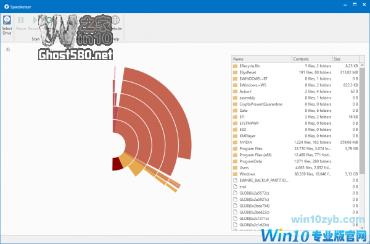The image size is (370, 244).
Task: Click the '191 files, 80 folders' cell
Action: 315,72
